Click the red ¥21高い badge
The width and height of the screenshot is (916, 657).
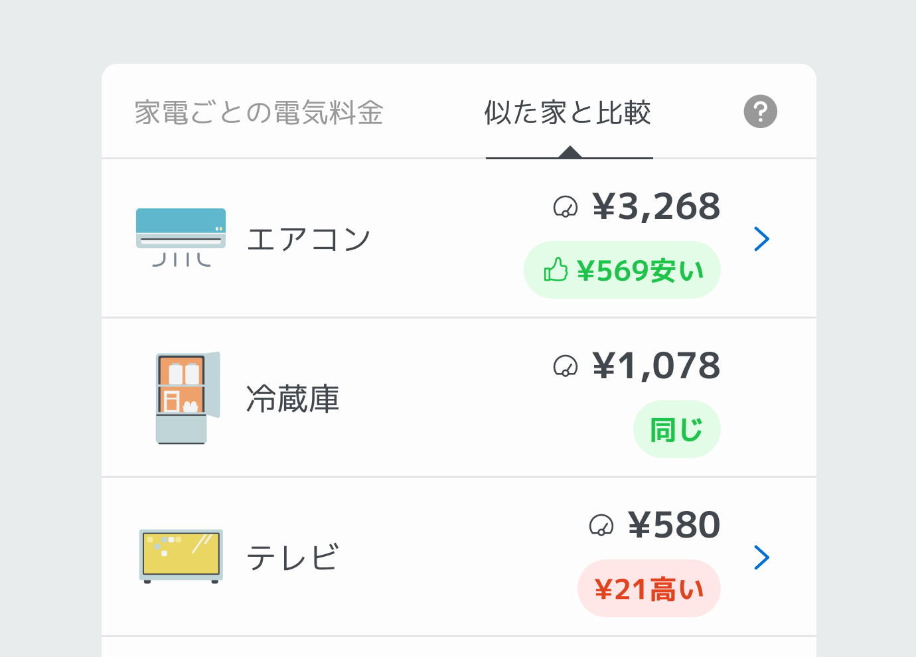[649, 589]
